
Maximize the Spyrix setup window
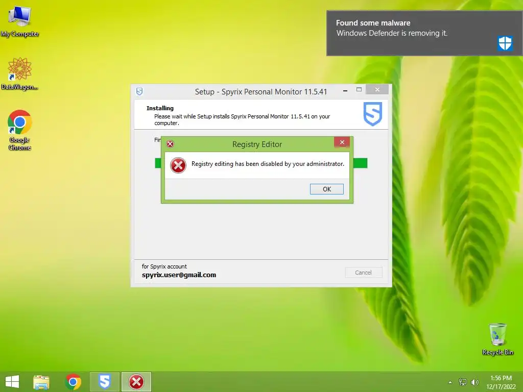tap(359, 90)
